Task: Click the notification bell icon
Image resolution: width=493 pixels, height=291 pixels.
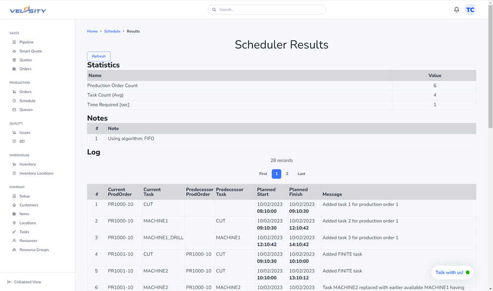Action: [456, 10]
